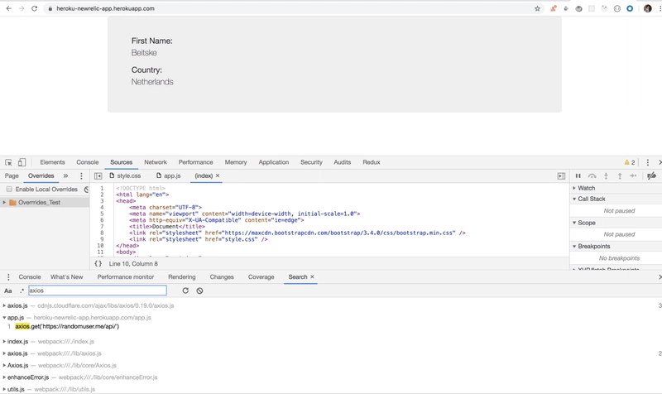
Task: Open the Performance monitor drawer tab
Action: [x=126, y=277]
